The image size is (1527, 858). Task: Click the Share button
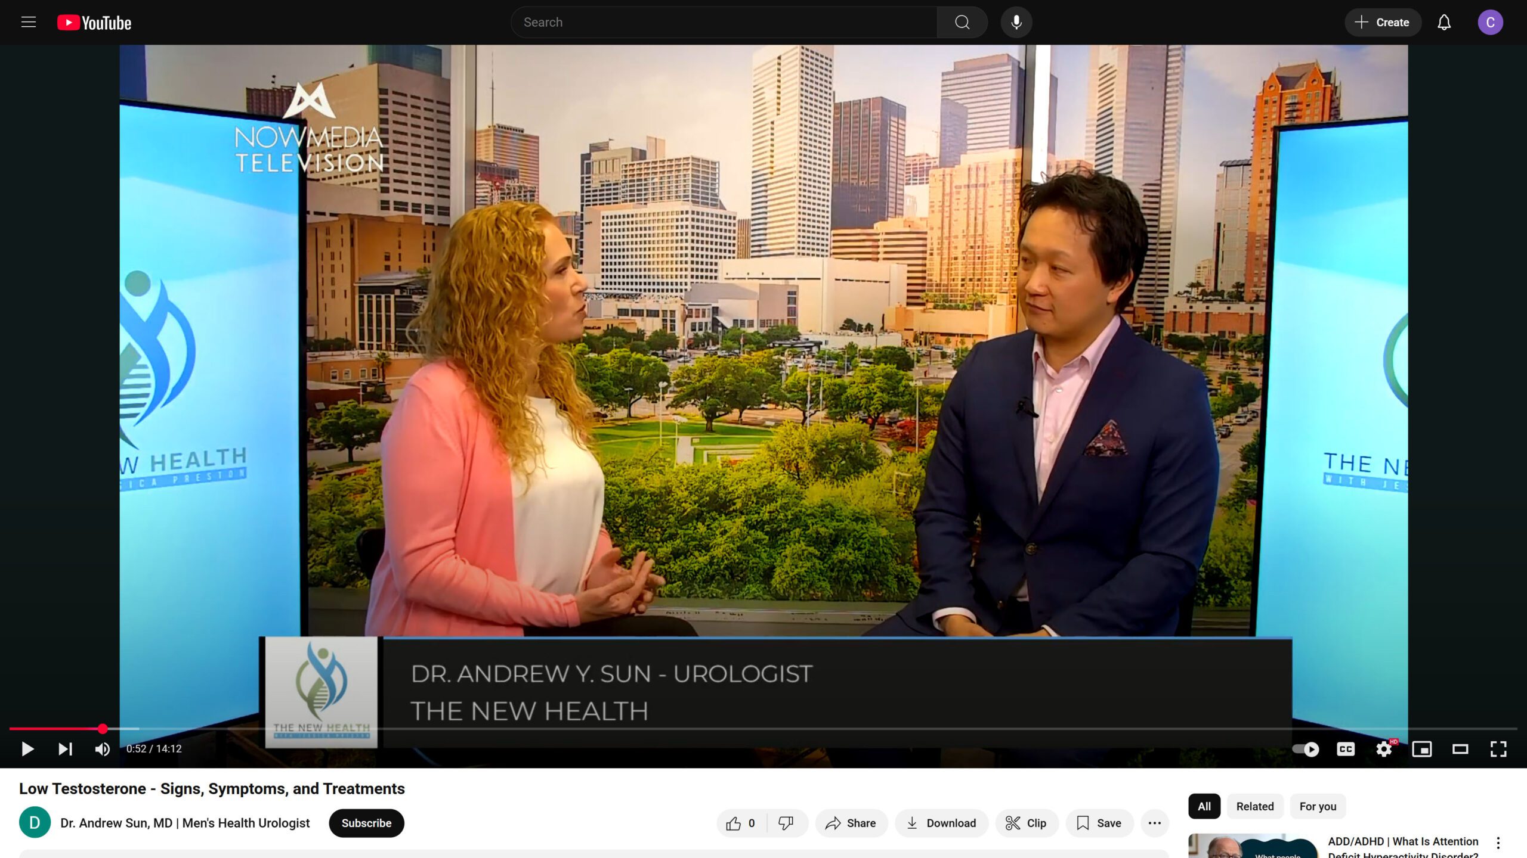click(851, 823)
